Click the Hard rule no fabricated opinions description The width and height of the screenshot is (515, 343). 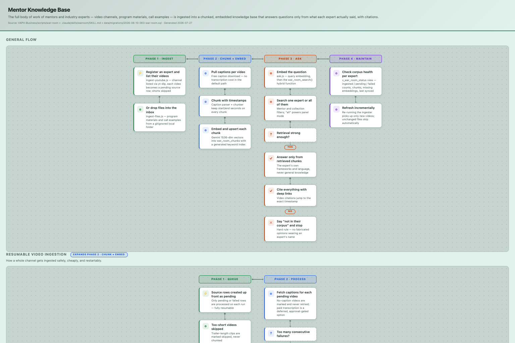click(293, 233)
